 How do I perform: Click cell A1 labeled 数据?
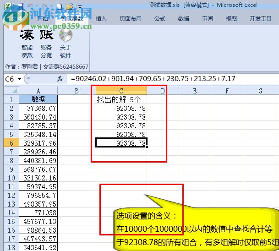coord(38,99)
